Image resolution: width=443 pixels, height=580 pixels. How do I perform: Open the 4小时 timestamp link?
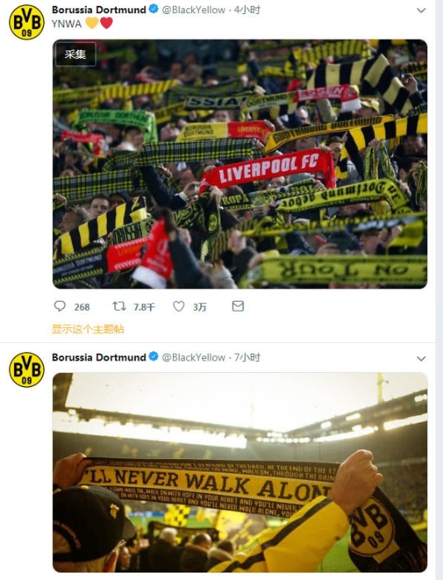(247, 10)
